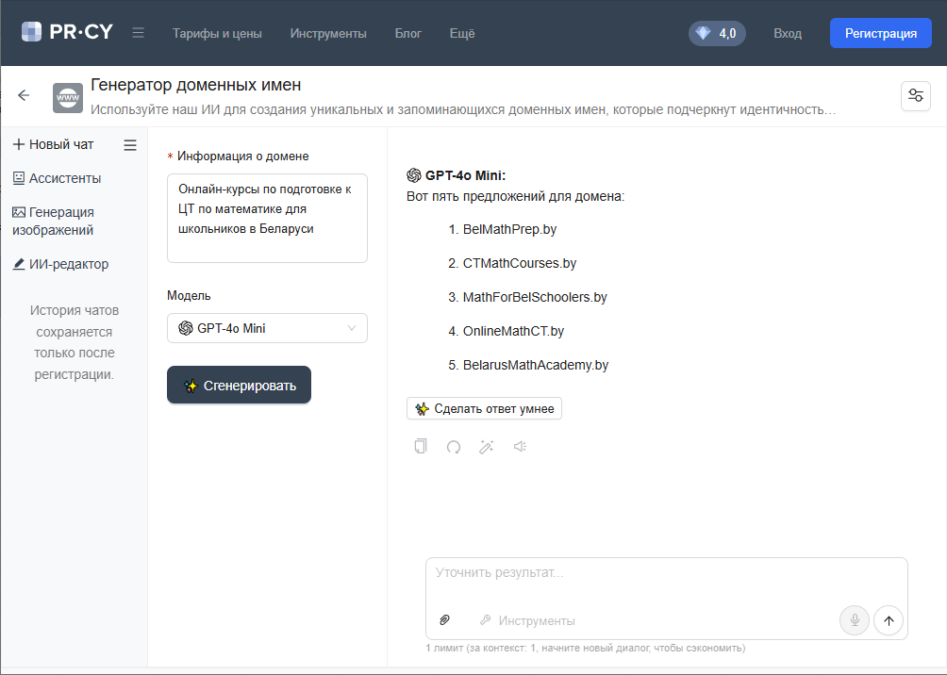This screenshot has width=947, height=675.
Task: Open the GPT-4o Mini model dropdown
Action: 267,328
